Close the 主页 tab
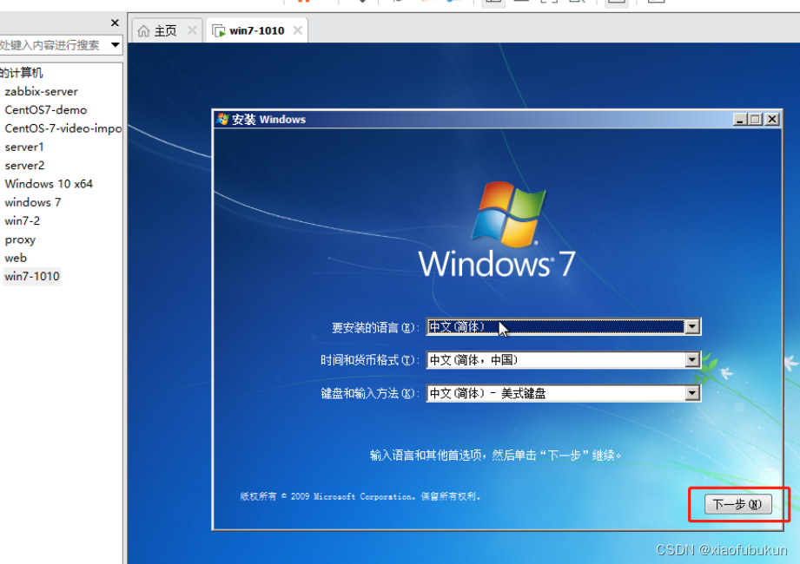800x564 pixels. click(x=192, y=30)
